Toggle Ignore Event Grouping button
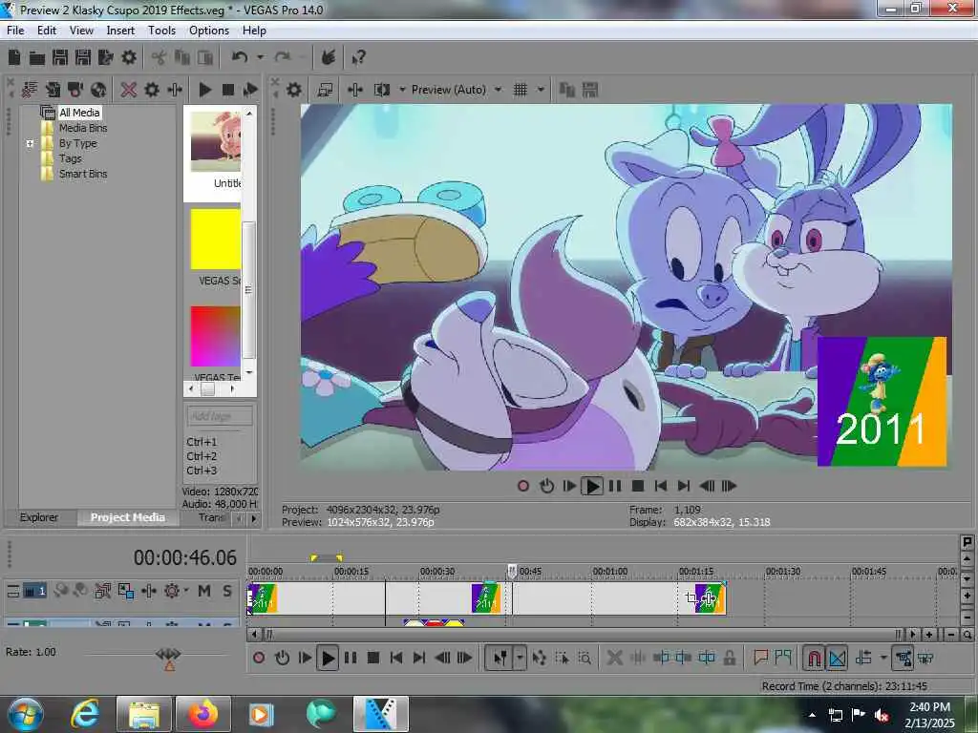The height and width of the screenshot is (733, 978). click(x=925, y=658)
